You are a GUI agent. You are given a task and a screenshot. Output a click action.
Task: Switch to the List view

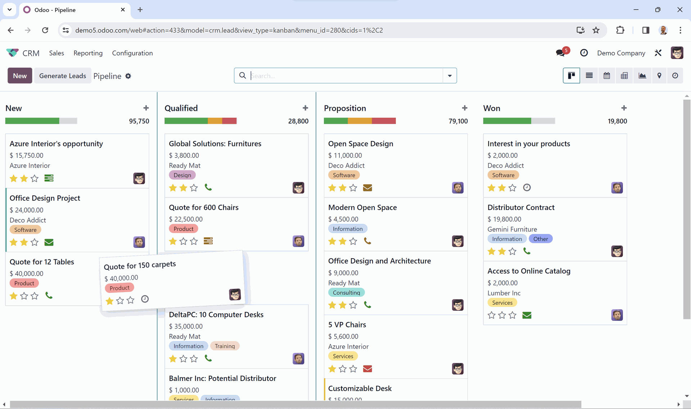pyautogui.click(x=589, y=76)
